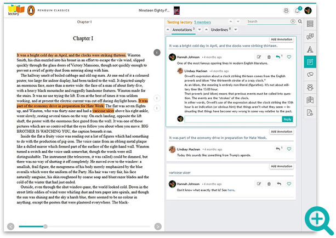Open the book library sidebar icon
The width and height of the screenshot is (336, 238).
pyautogui.click(x=310, y=100)
